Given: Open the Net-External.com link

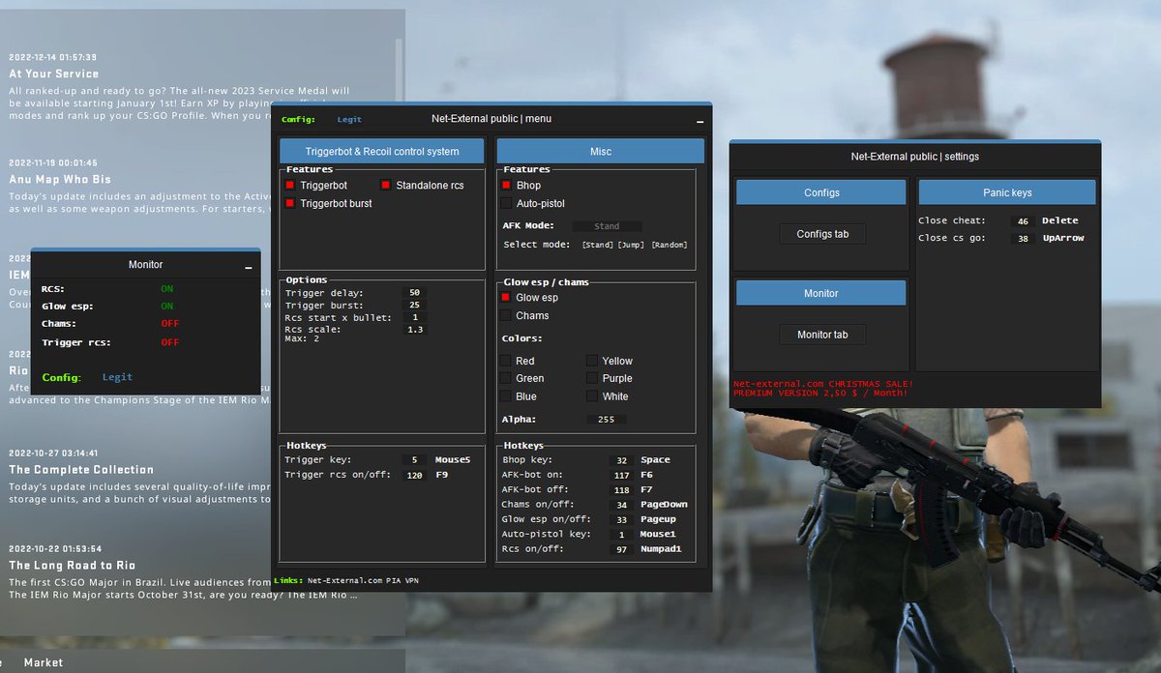Looking at the screenshot, I should pyautogui.click(x=345, y=580).
